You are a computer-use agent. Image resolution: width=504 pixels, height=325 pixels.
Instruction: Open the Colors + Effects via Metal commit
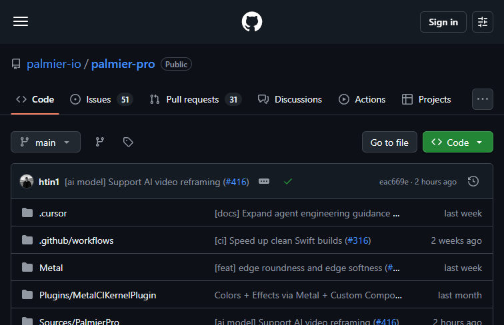[308, 296]
